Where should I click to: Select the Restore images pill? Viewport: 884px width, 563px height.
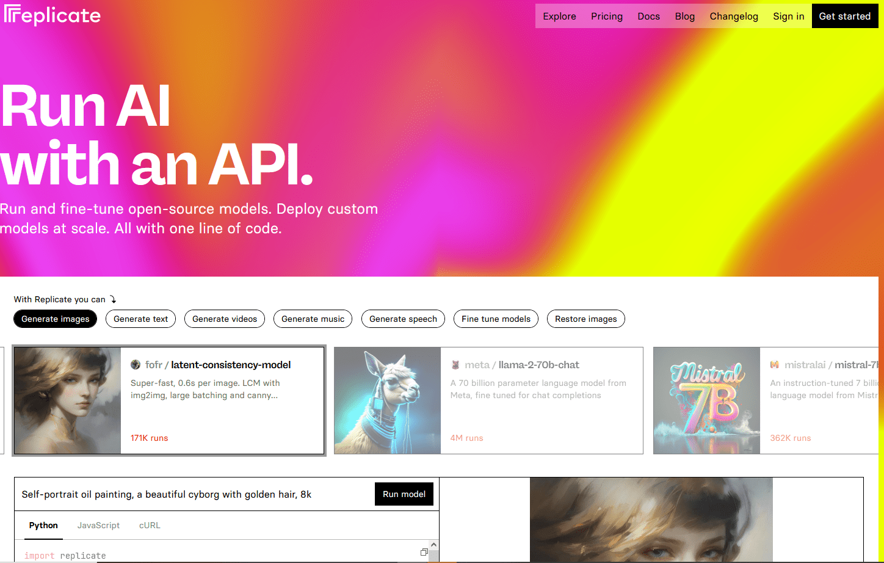pos(585,319)
